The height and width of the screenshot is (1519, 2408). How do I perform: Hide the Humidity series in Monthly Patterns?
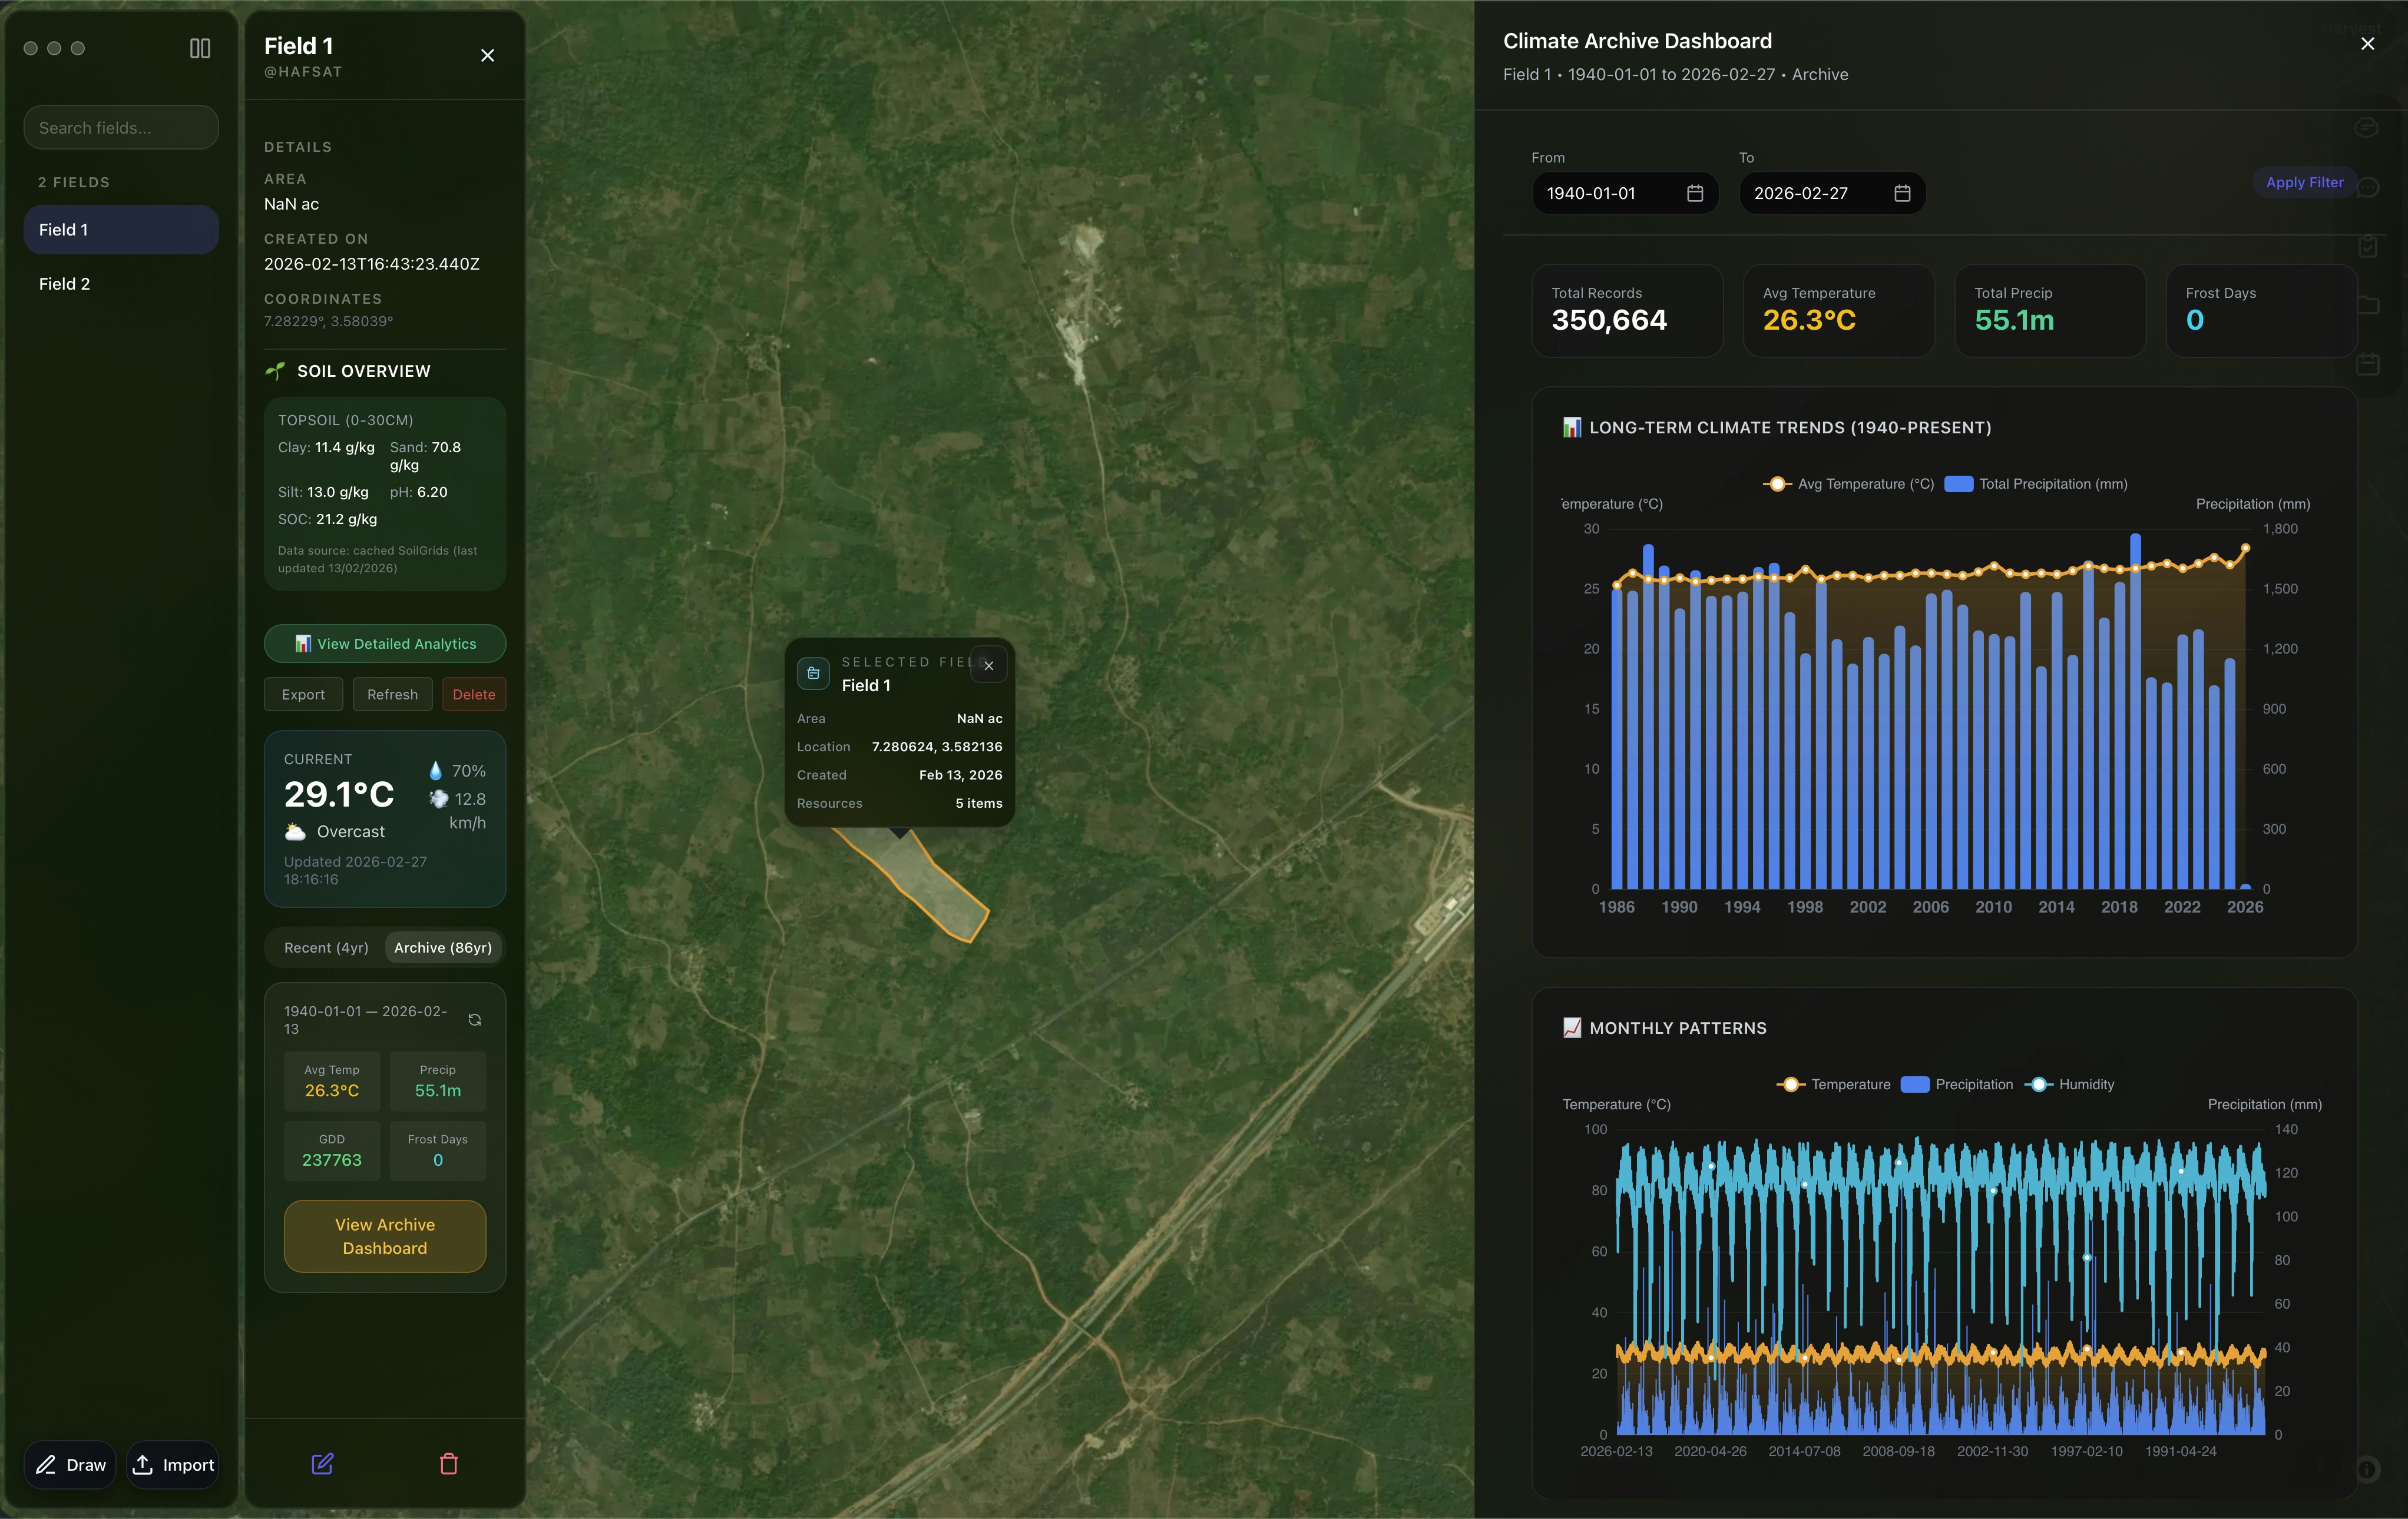(2069, 1084)
